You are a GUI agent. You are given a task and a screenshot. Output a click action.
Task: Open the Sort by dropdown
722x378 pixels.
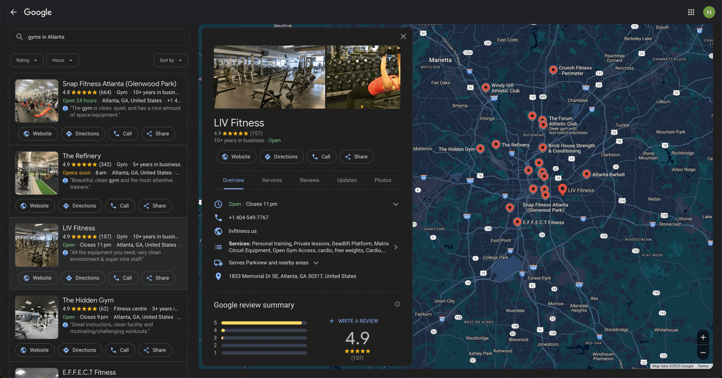pos(171,60)
